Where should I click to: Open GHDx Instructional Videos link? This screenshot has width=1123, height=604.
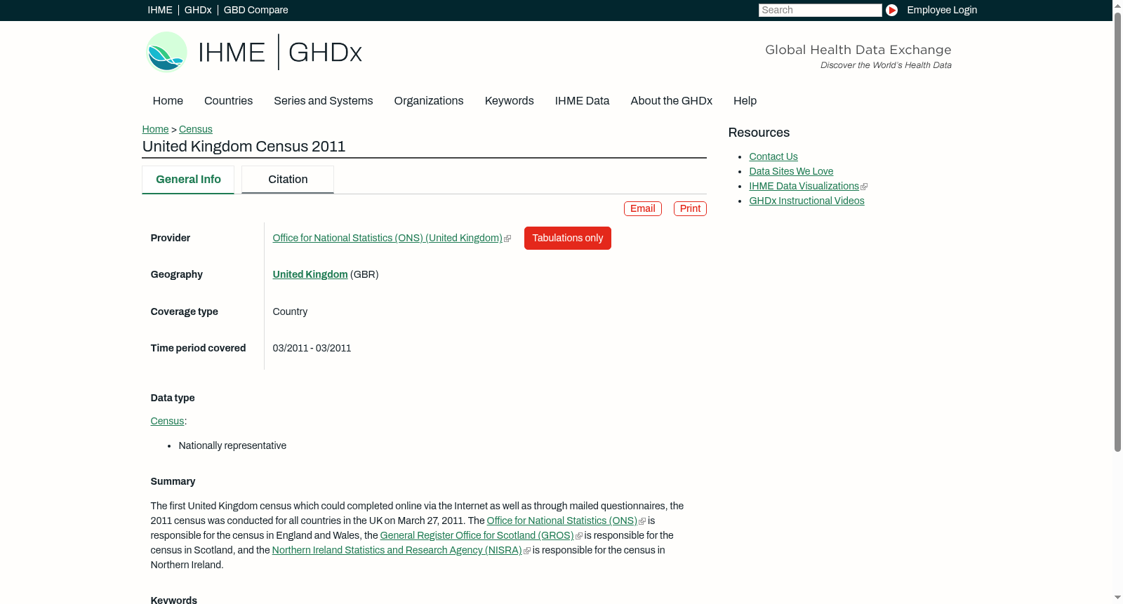[x=806, y=201]
